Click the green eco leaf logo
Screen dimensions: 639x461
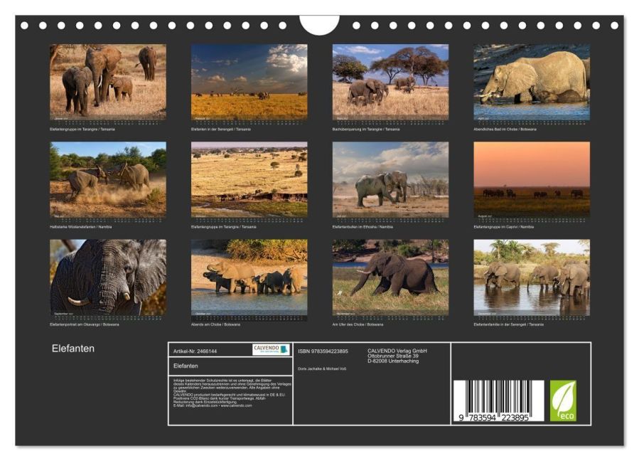[563, 401]
